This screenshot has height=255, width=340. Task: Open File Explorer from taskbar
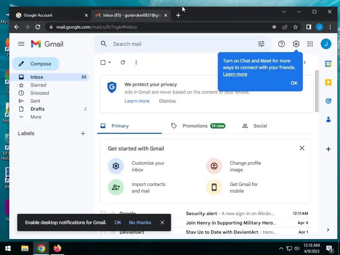click(x=25, y=248)
